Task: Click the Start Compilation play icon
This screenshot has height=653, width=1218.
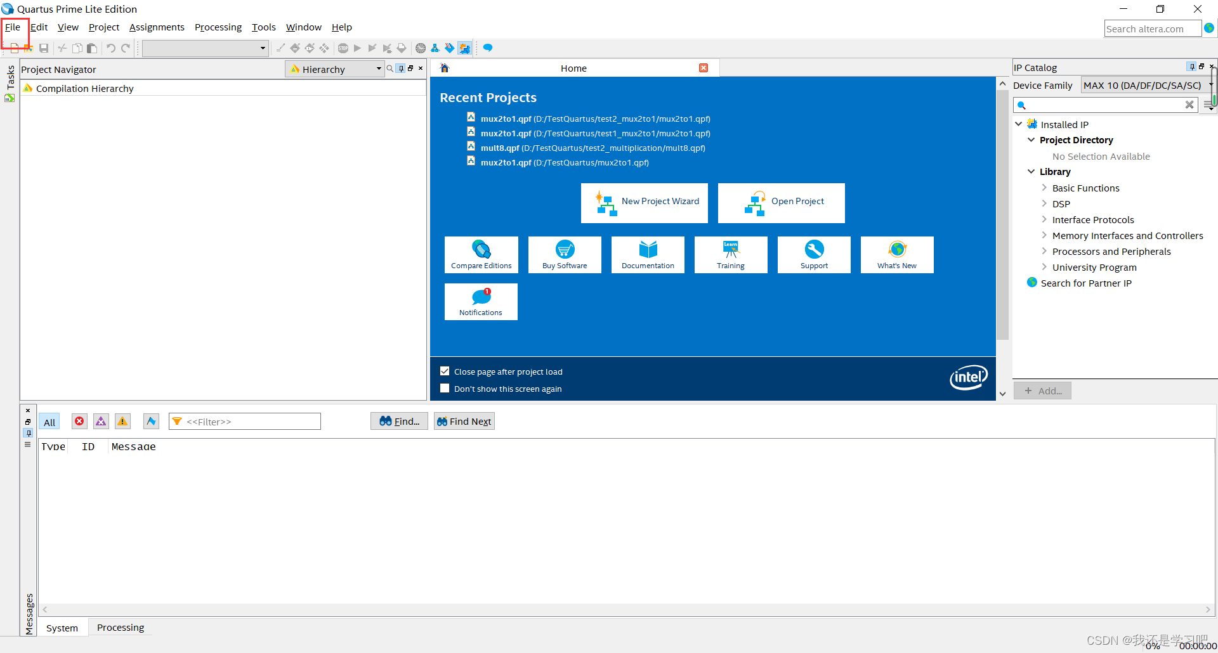Action: click(358, 48)
